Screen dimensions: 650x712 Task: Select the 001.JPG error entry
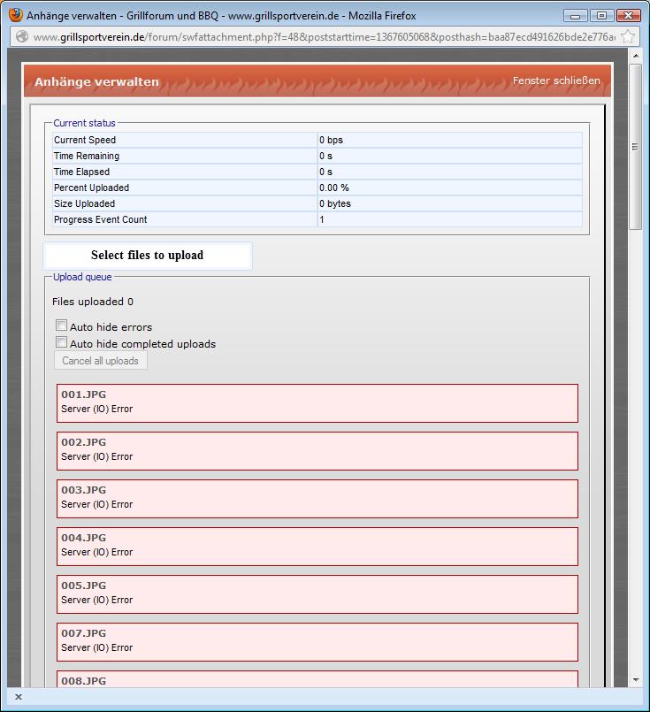(317, 403)
